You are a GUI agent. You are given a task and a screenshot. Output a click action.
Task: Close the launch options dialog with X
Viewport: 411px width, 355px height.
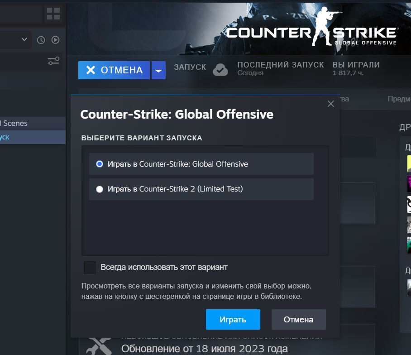tap(331, 104)
